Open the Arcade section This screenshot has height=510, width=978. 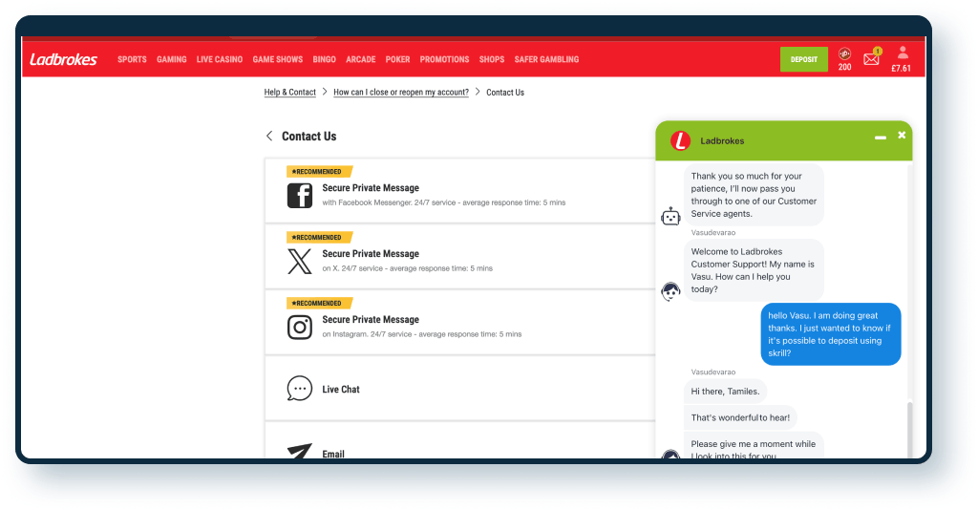coord(360,59)
